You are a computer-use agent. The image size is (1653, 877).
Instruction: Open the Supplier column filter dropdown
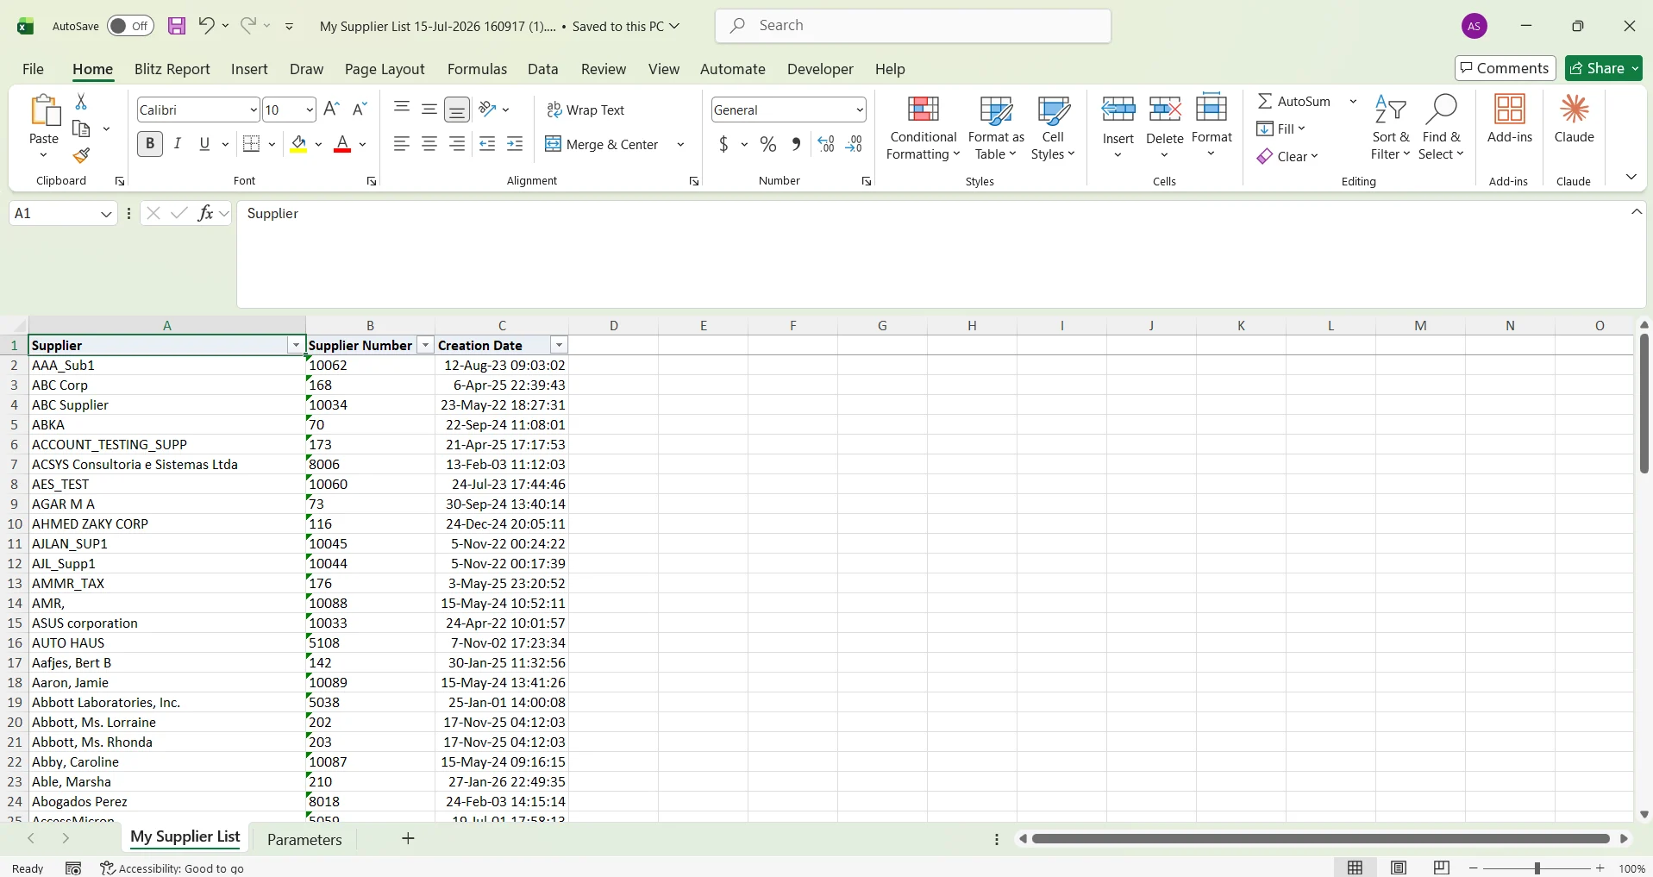(296, 345)
